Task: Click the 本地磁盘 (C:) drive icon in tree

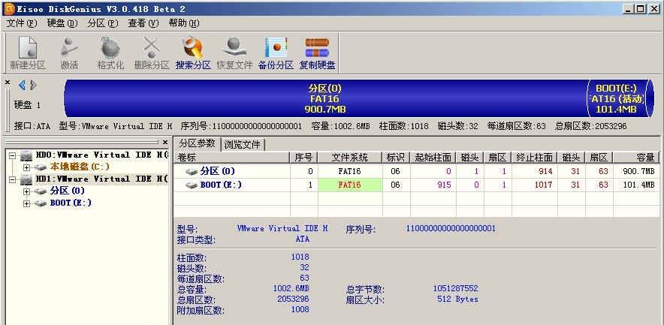Action: [x=41, y=167]
